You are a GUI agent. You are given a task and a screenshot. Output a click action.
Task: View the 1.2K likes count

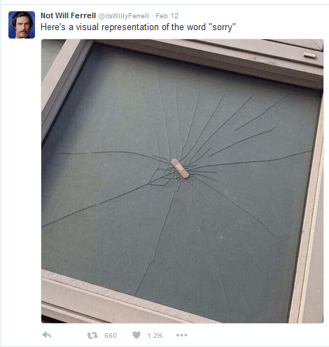[x=155, y=336]
